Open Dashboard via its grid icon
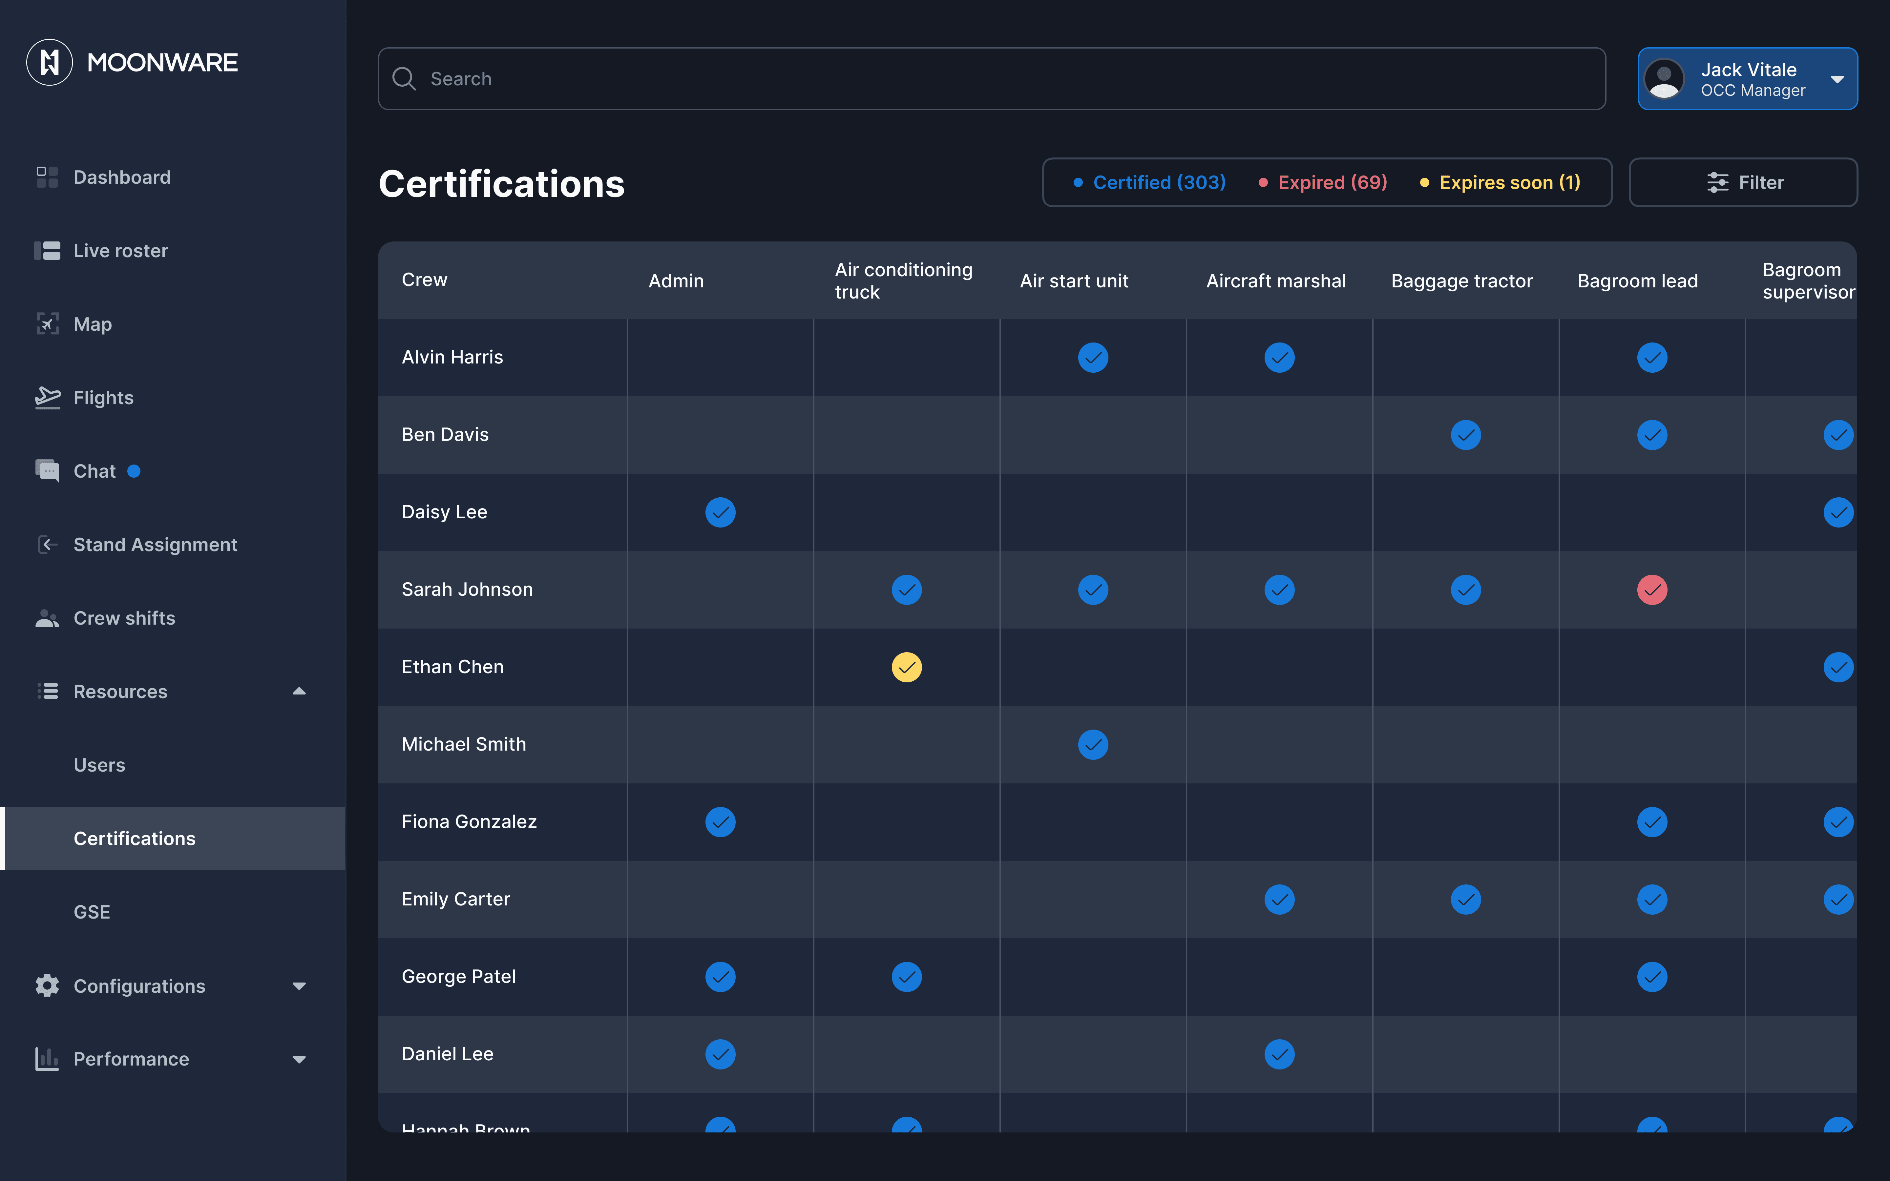 [47, 177]
